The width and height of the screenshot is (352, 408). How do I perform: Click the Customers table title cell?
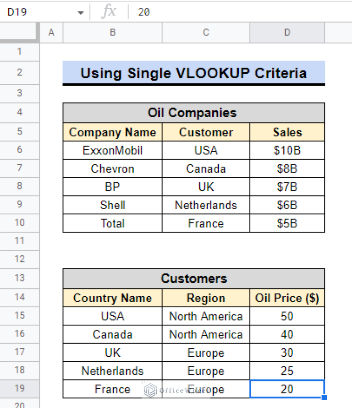tap(192, 278)
